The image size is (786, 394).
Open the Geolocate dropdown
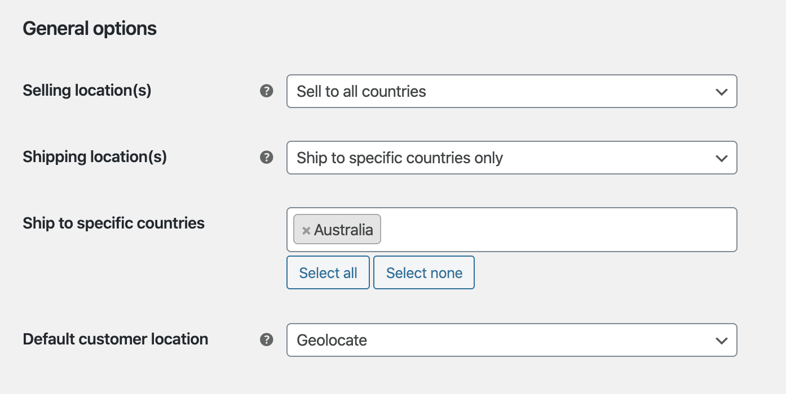click(x=511, y=340)
